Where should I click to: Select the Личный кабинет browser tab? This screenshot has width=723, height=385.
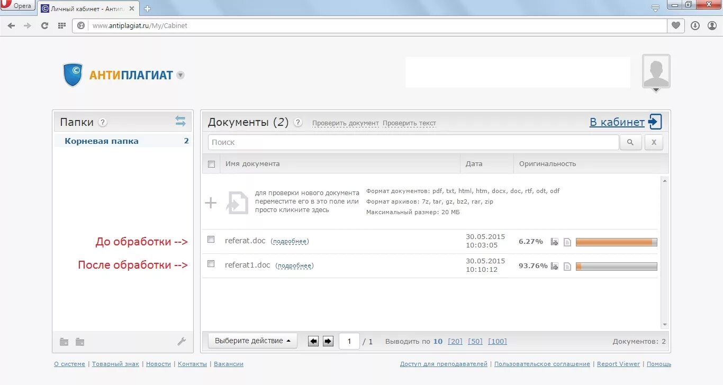[x=89, y=8]
